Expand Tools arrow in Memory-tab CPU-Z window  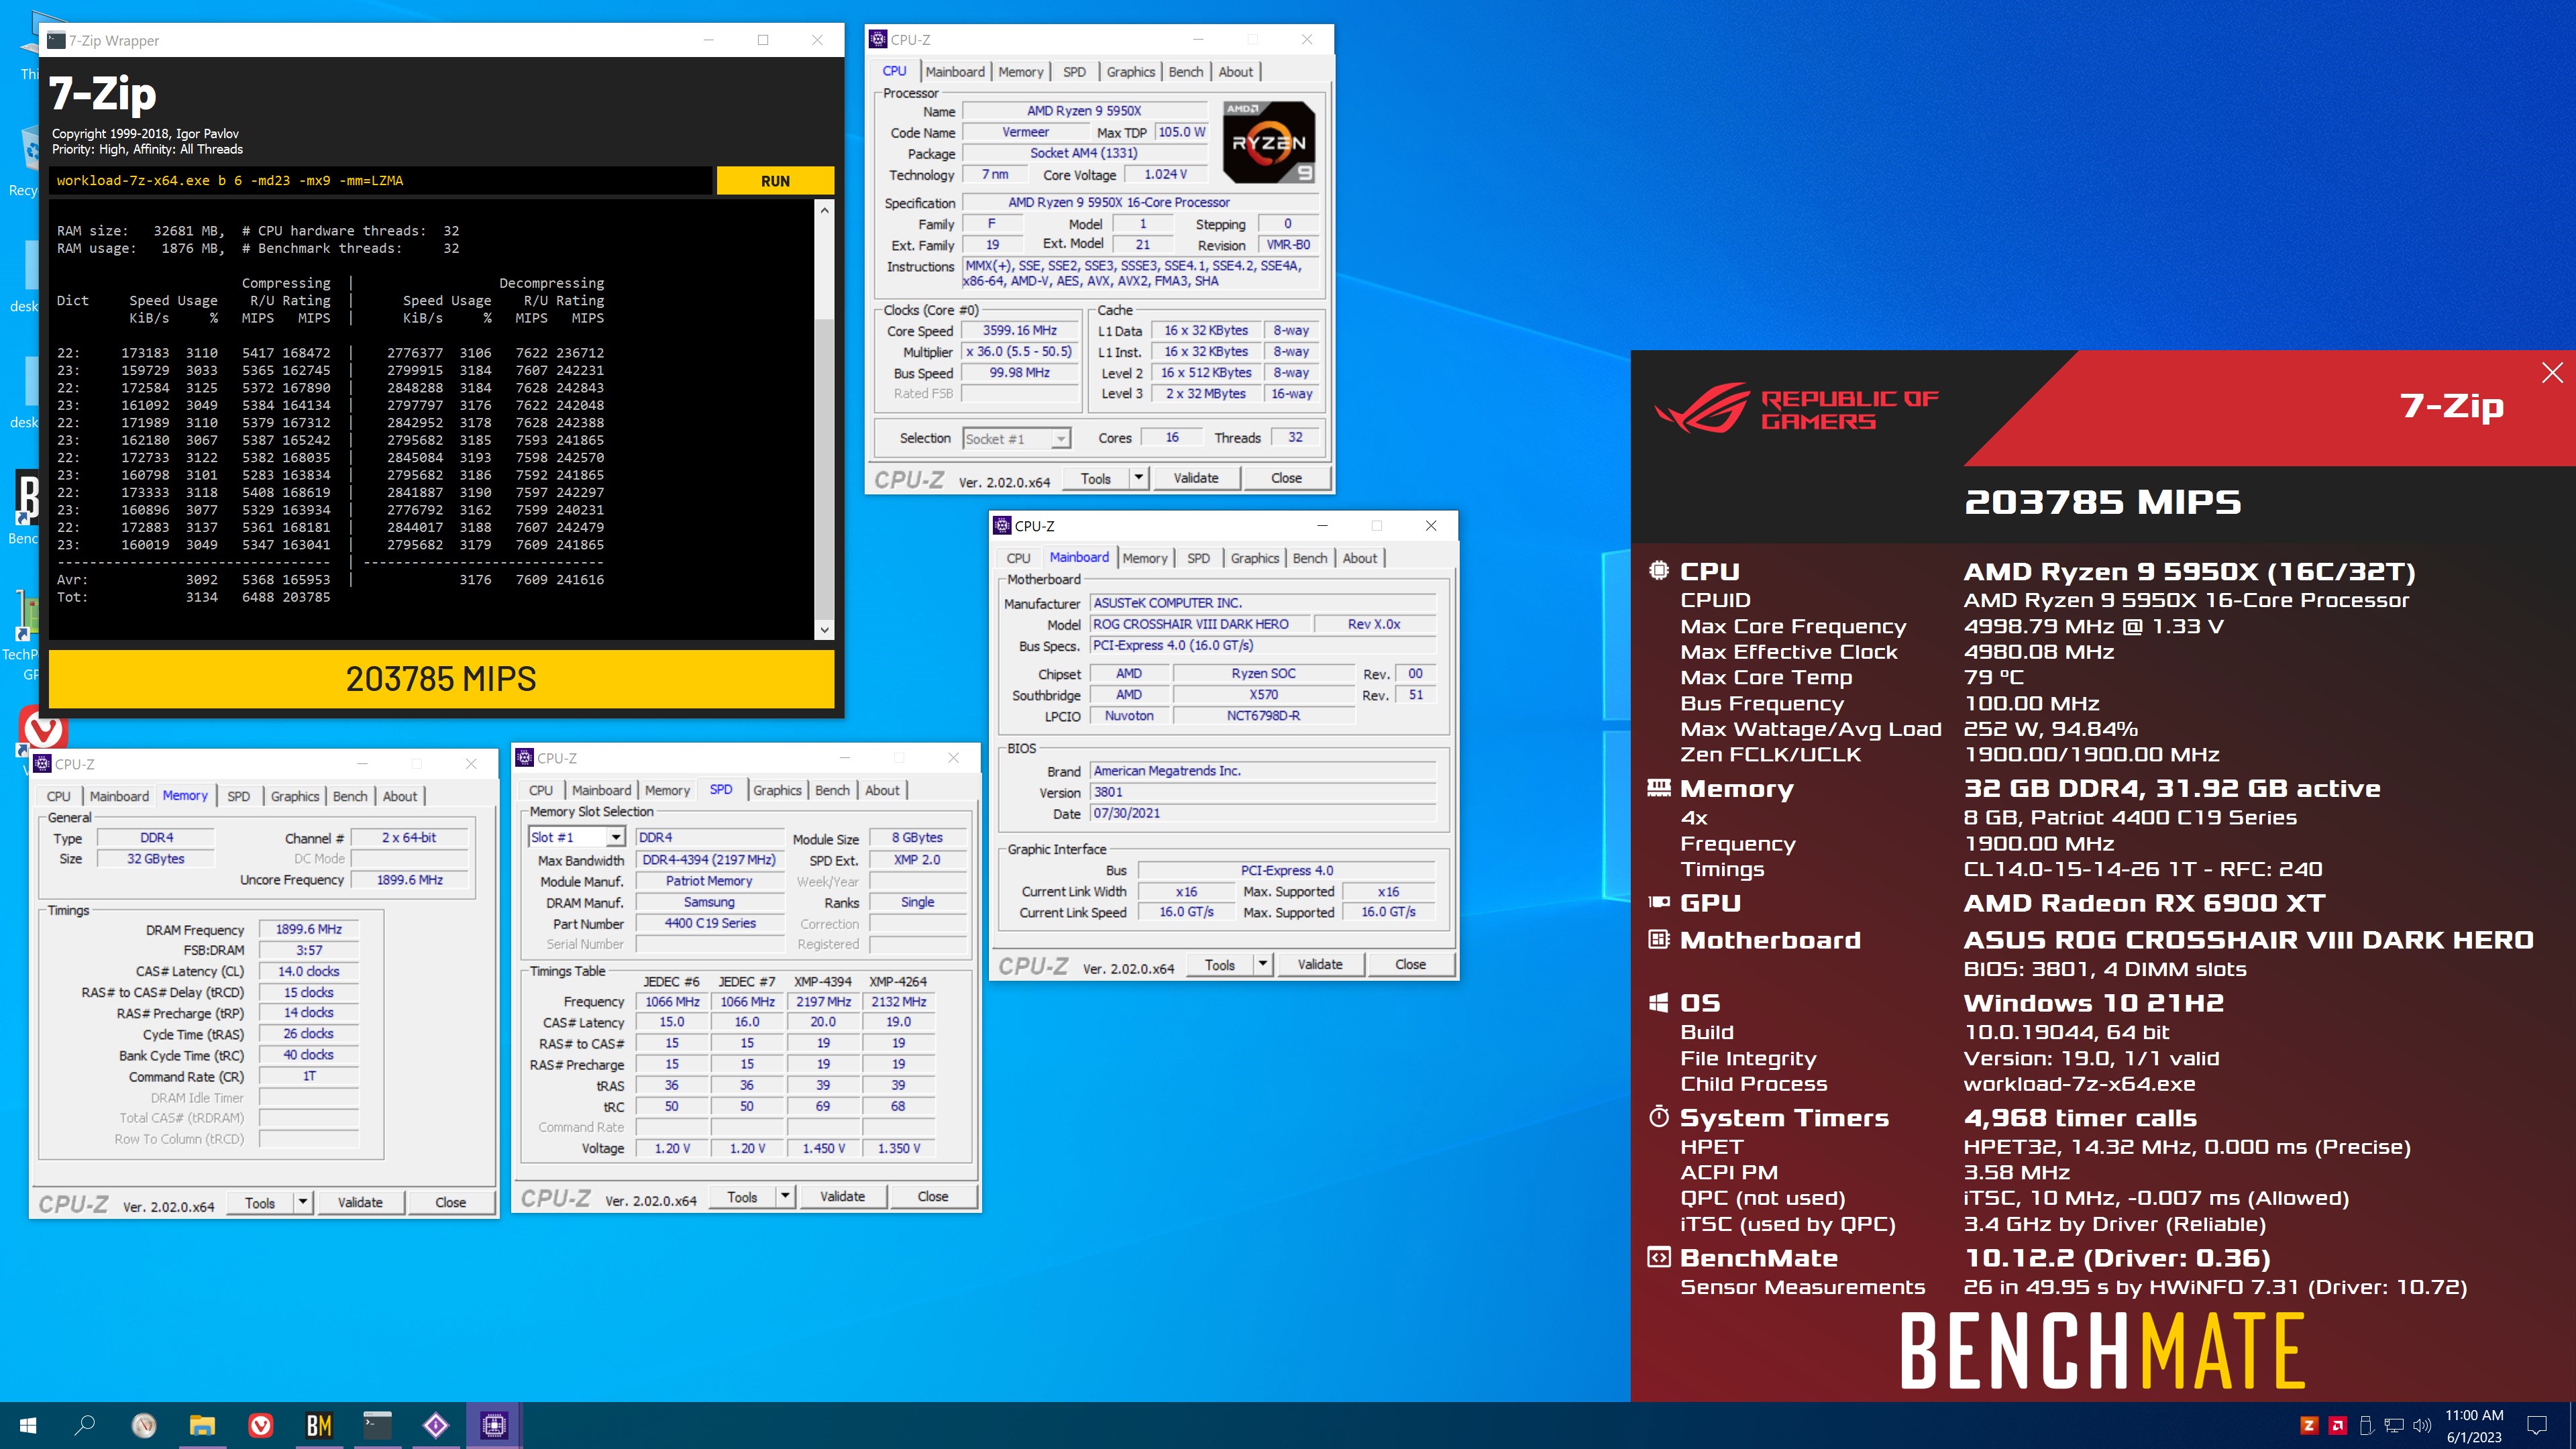302,1202
